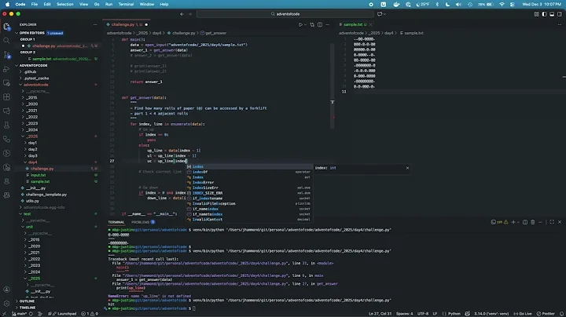Toggle Primary Side Bar visibility
The width and height of the screenshot is (566, 317).
pos(544,14)
